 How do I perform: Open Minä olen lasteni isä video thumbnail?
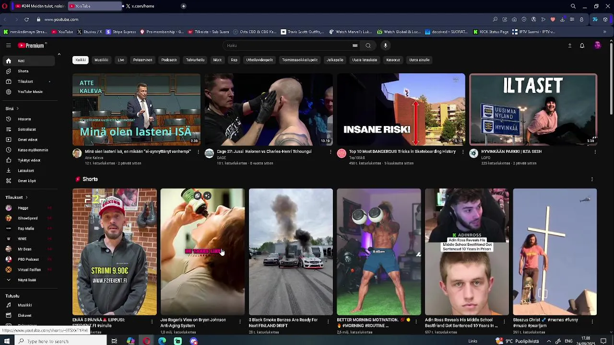136,109
